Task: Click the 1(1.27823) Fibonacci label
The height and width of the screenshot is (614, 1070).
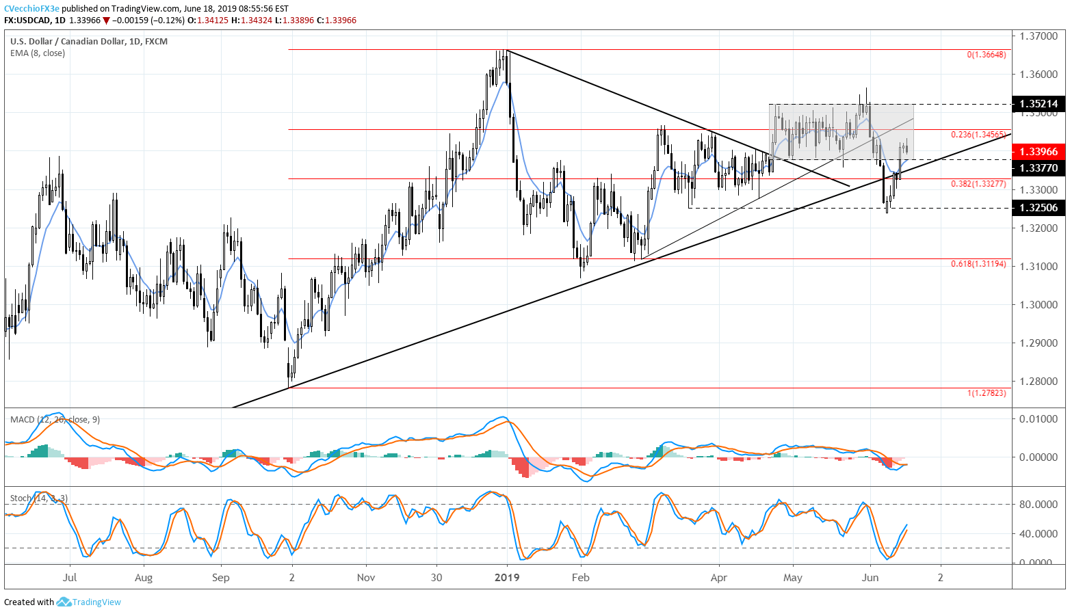Action: point(986,393)
